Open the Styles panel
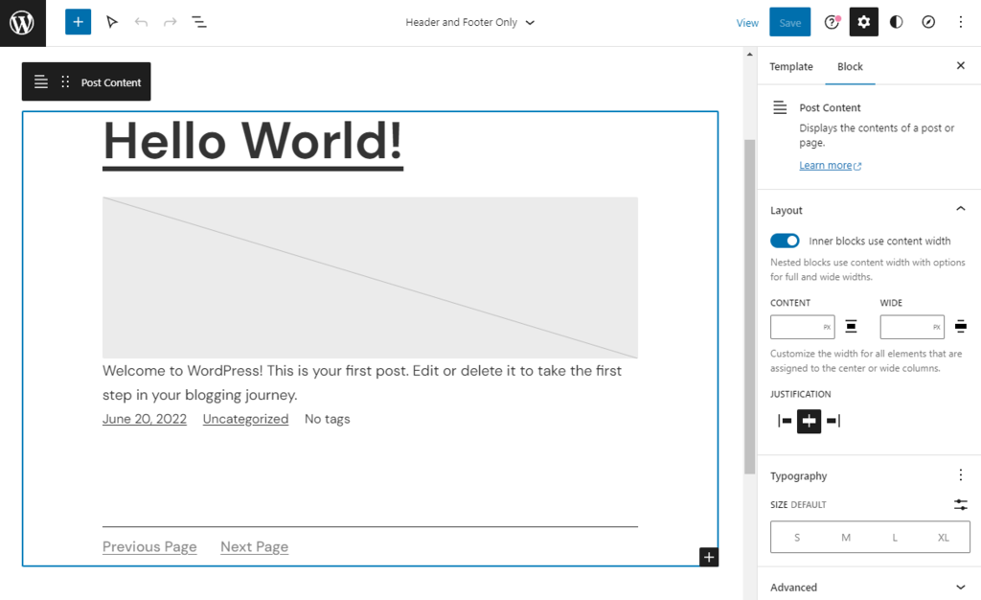Viewport: 981px width, 600px height. coord(896,21)
